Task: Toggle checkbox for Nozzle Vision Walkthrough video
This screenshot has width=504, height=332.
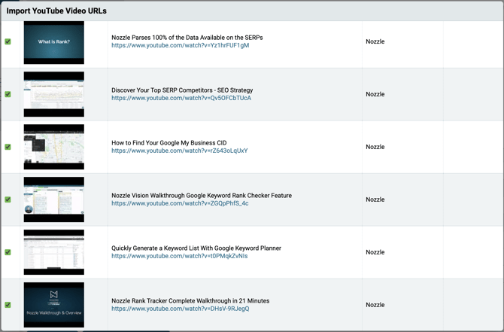Action: click(x=8, y=200)
